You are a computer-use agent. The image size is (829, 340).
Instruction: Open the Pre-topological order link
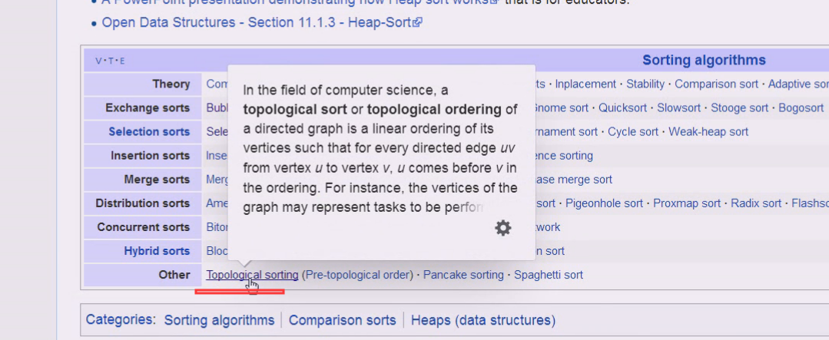coord(357,275)
